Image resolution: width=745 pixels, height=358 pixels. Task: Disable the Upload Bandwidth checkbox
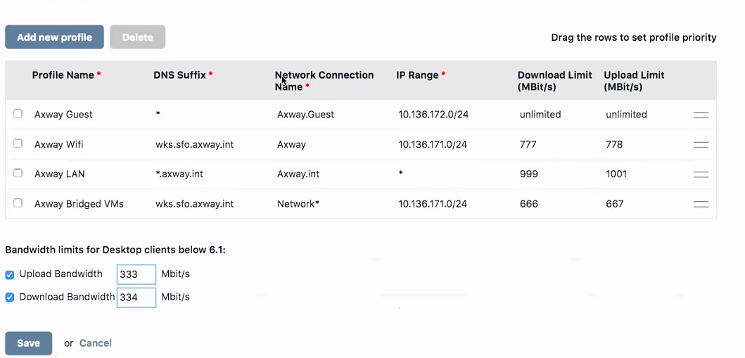10,275
